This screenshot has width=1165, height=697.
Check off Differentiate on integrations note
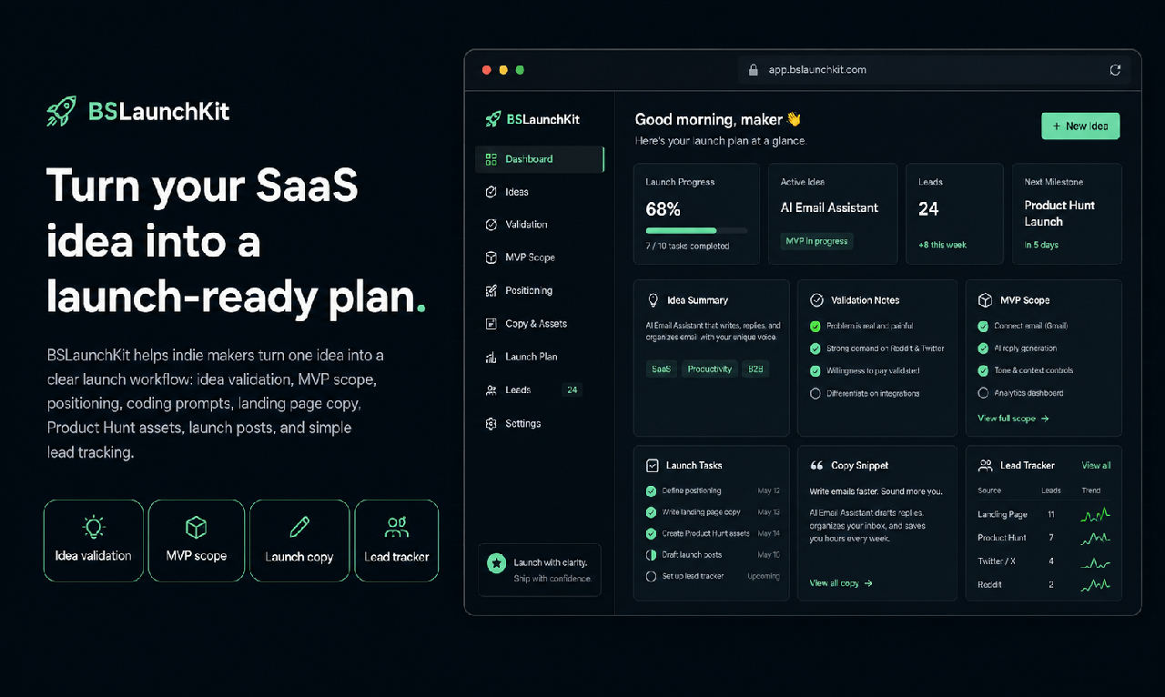815,394
